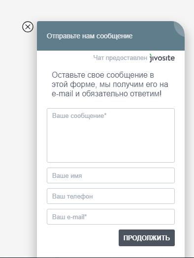The height and width of the screenshot is (258, 194).
Task: Select the "Ваше имя" input field
Action: pos(111,175)
